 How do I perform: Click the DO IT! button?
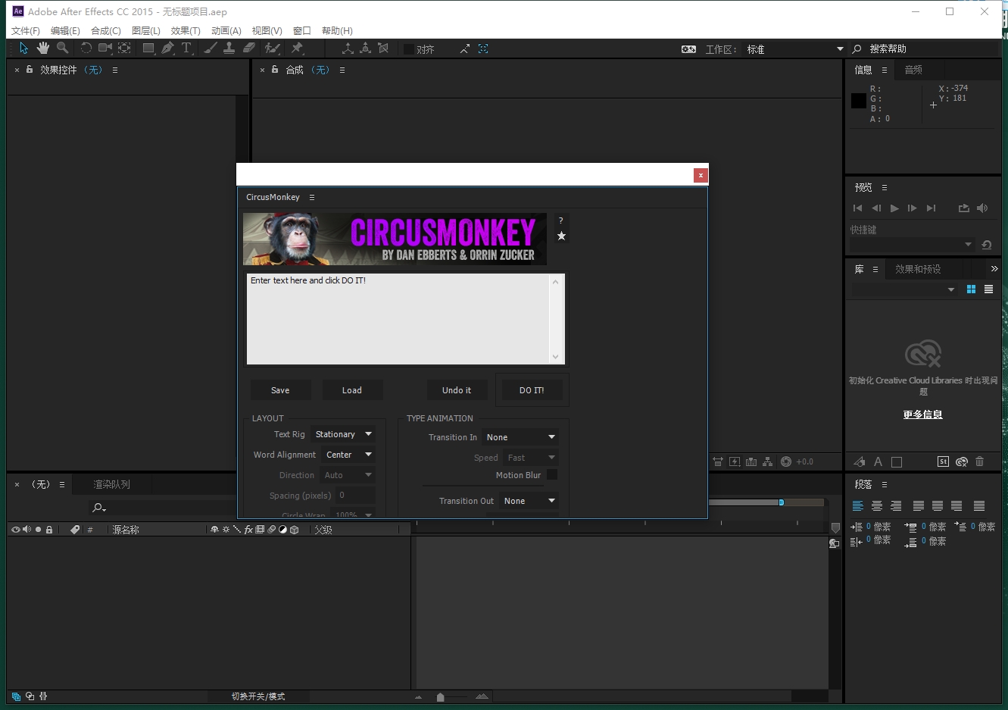click(x=532, y=390)
